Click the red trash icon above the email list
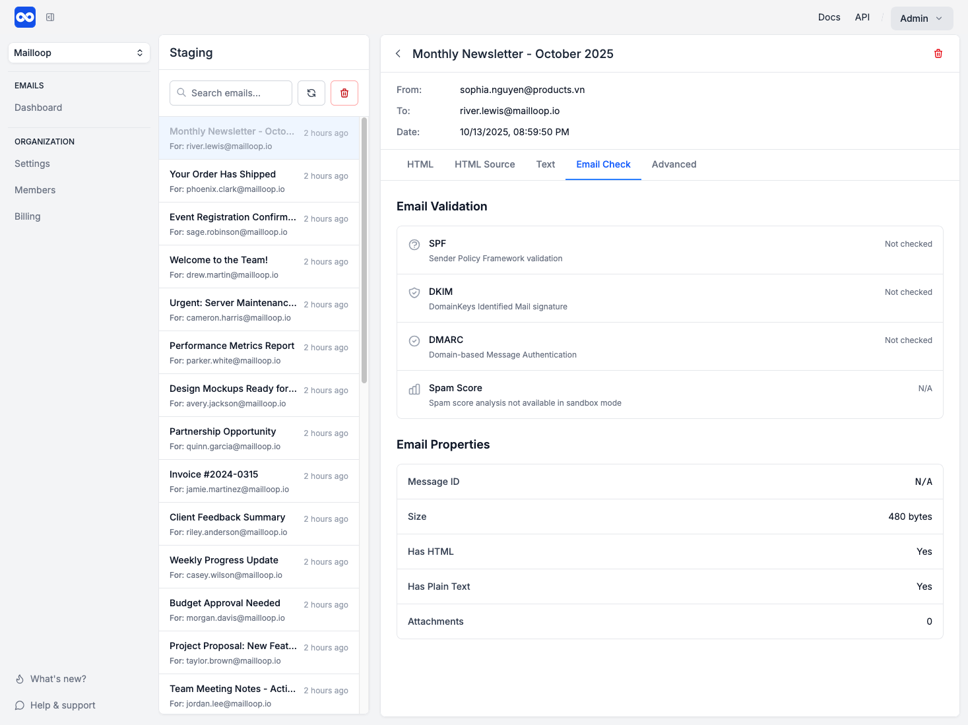968x725 pixels. point(344,93)
